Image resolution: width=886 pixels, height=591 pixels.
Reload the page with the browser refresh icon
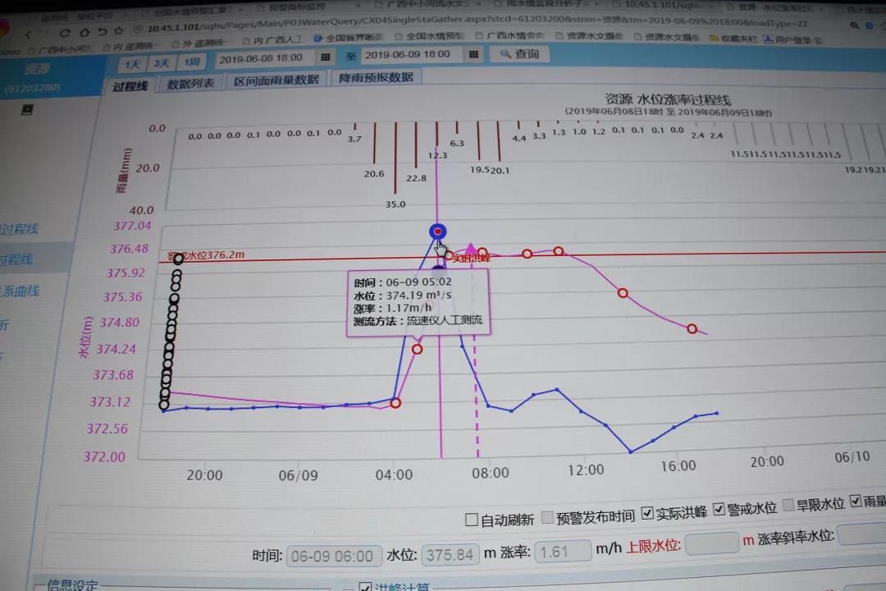click(65, 33)
